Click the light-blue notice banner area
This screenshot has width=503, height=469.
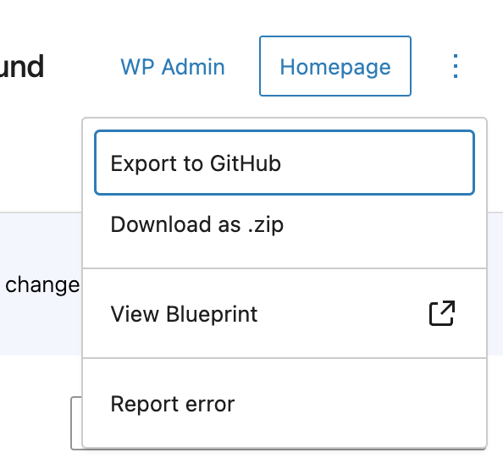(x=41, y=284)
